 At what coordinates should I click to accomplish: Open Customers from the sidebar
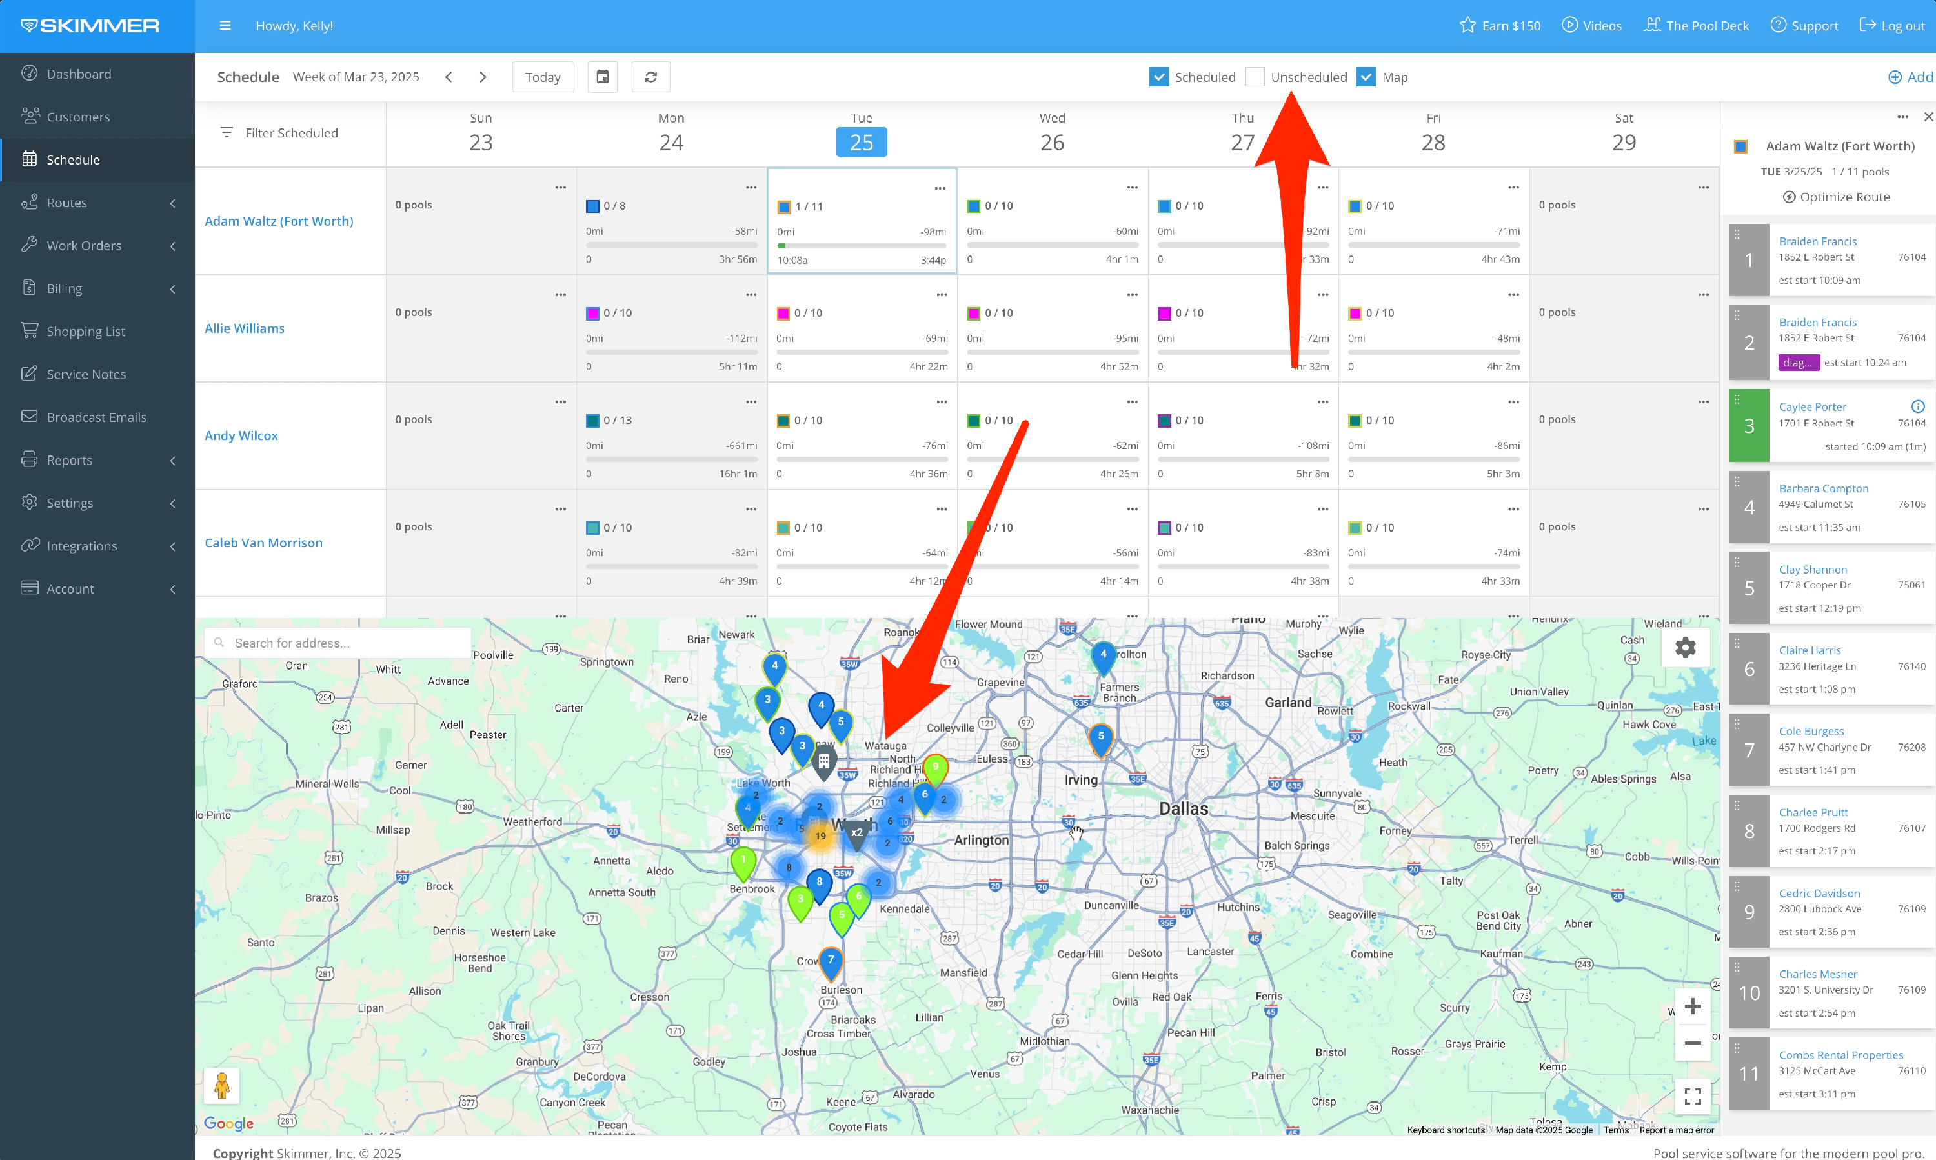click(77, 117)
